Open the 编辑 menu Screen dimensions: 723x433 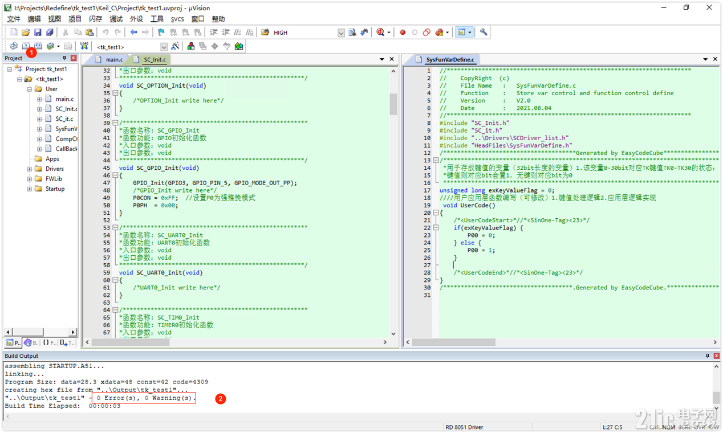point(34,19)
